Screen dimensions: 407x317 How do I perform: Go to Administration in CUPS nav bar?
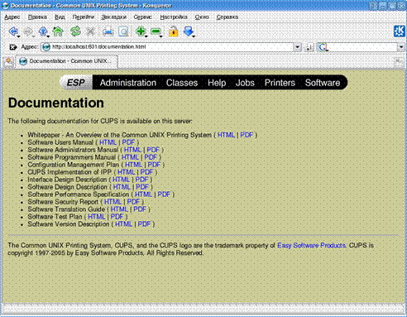pos(128,83)
